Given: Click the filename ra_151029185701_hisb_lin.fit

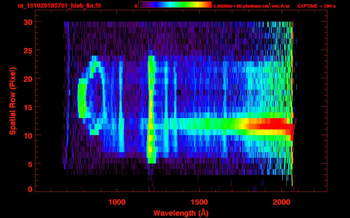Looking at the screenshot, I should 59,6.
